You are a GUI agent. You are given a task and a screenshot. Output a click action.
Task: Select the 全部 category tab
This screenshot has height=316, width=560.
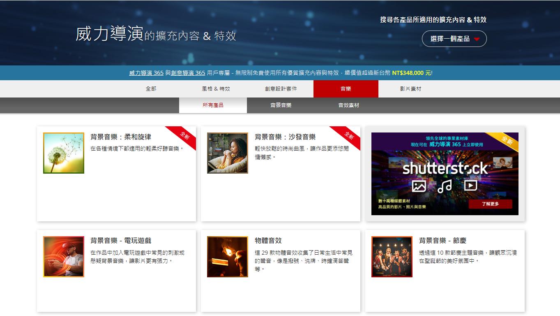(151, 89)
